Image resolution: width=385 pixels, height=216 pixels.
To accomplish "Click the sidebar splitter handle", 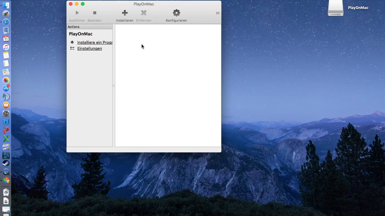I will pyautogui.click(x=114, y=85).
